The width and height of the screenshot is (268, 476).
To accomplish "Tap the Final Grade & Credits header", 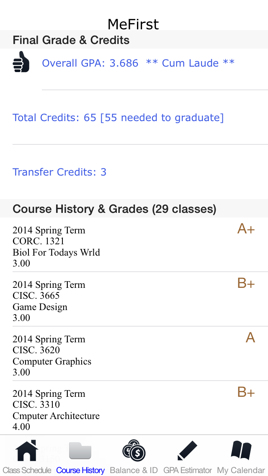I will coord(71,40).
